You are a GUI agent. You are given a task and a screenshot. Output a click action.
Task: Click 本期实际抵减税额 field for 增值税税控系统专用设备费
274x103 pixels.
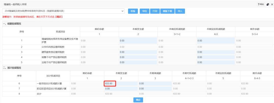tap(215, 40)
